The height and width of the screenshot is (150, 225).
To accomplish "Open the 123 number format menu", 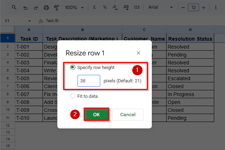I will [137, 8].
